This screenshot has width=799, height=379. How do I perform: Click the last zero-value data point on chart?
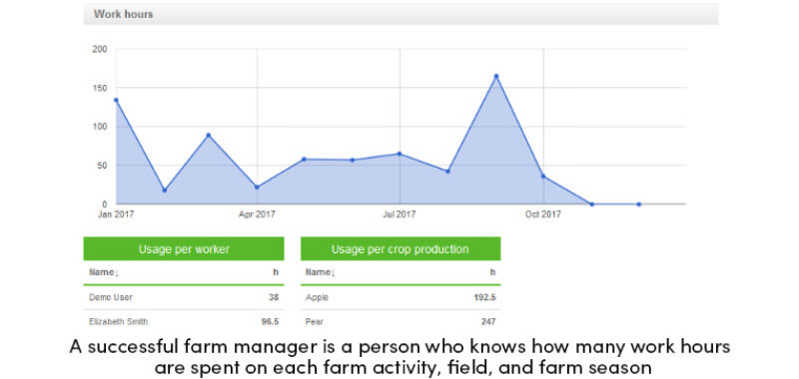[639, 204]
